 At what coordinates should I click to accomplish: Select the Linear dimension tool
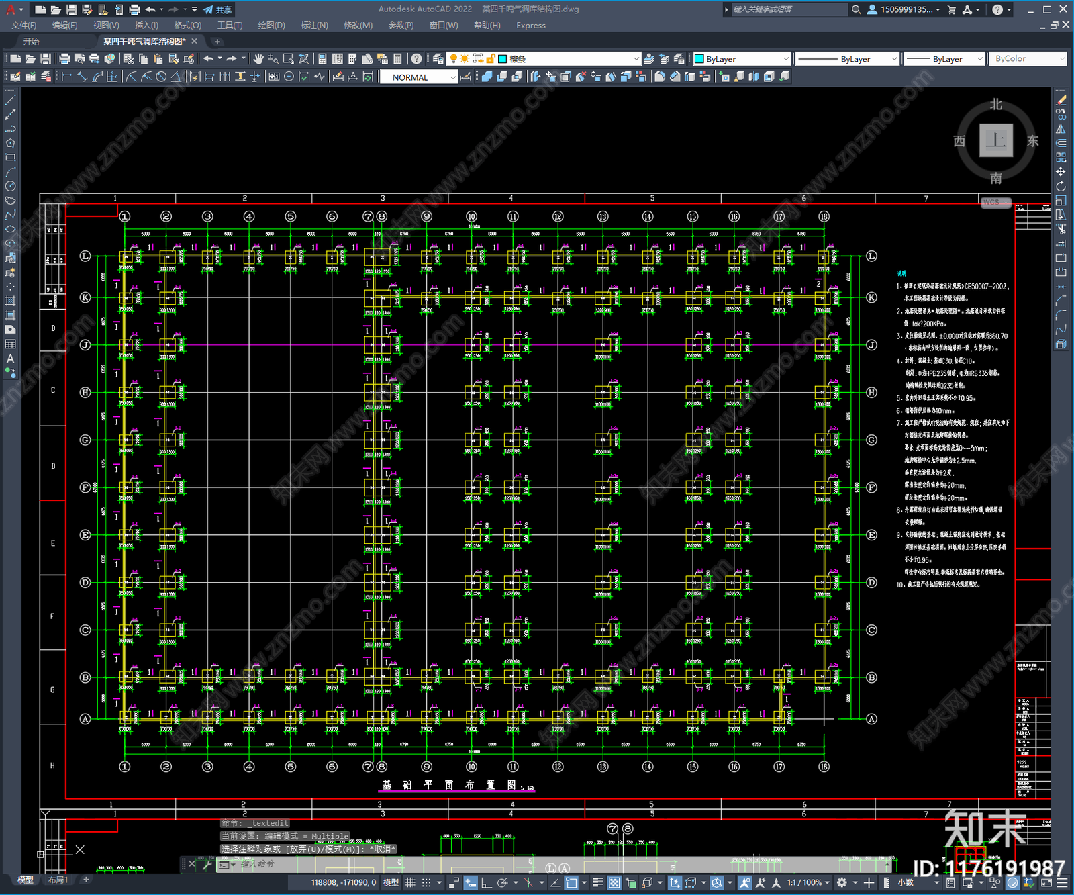[x=67, y=77]
